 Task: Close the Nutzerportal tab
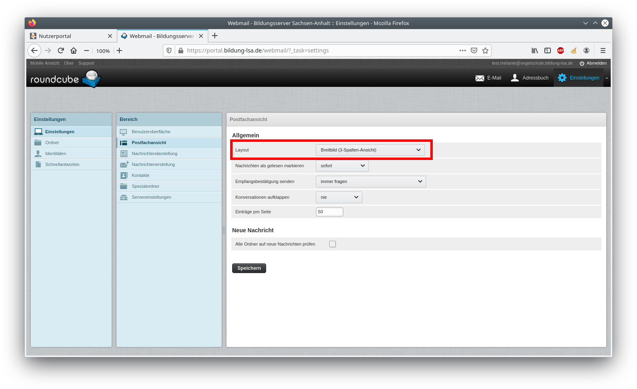[x=110, y=36]
